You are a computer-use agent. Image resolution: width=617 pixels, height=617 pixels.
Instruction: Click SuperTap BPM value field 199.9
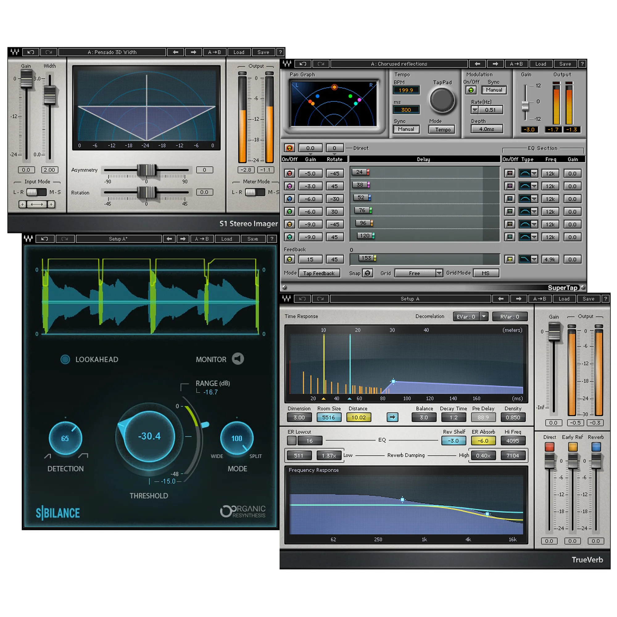tap(406, 90)
